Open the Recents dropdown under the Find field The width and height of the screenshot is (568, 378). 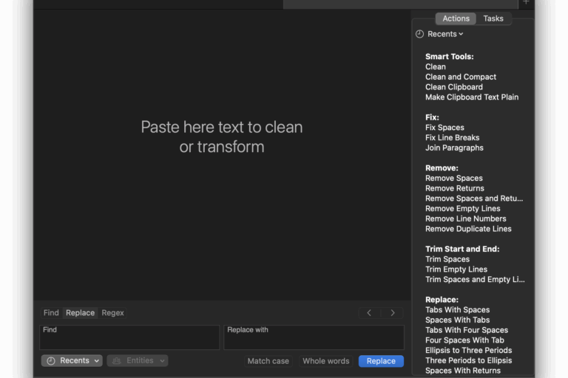[72, 361]
